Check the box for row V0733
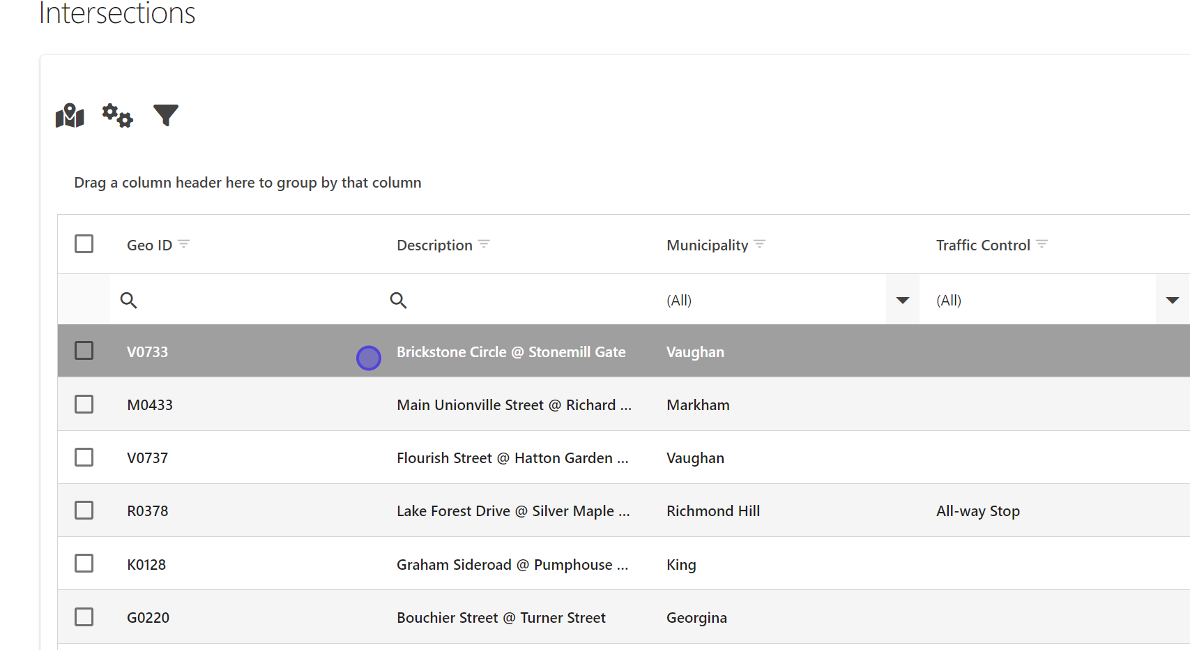Screen dimensions: 1190x650 tap(84, 351)
